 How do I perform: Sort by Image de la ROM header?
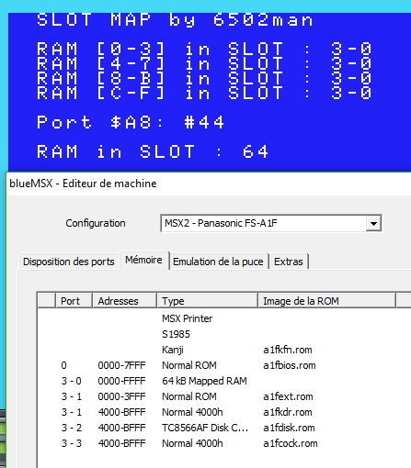click(326, 301)
